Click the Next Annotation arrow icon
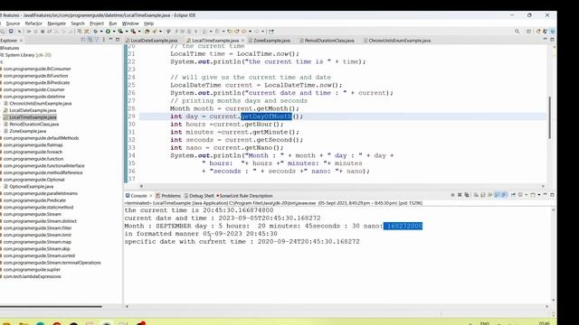This screenshot has width=579, height=325. click(204, 32)
